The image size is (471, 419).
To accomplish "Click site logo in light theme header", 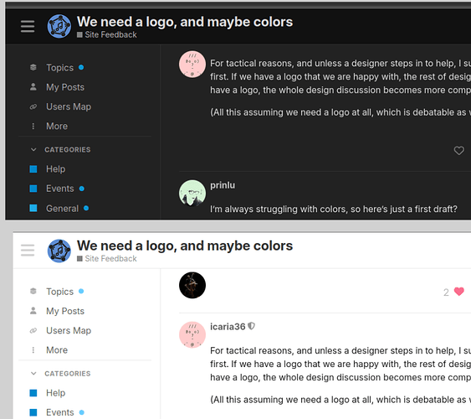I will tap(59, 251).
